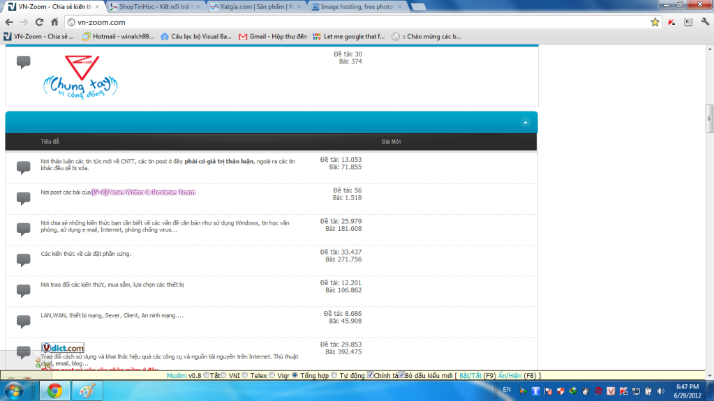Click the Mudim link in the bottom bar
Image resolution: width=714 pixels, height=401 pixels.
click(x=177, y=375)
